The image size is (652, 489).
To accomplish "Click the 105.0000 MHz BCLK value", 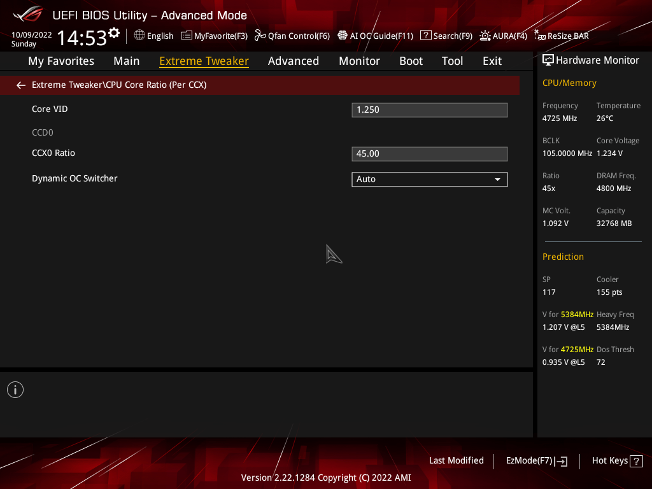I will pos(567,153).
